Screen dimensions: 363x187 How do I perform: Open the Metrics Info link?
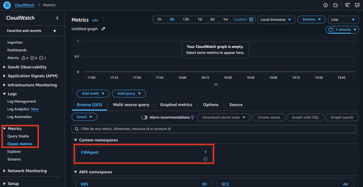(x=95, y=20)
